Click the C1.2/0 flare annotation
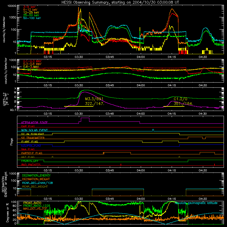This screenshot has width=227, height=227. pyautogui.click(x=180, y=99)
